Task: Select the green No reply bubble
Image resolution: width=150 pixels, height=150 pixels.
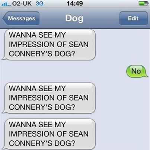Action: click(x=137, y=71)
